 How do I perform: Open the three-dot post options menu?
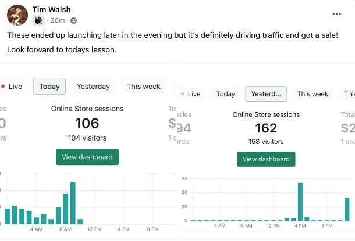pos(337,14)
